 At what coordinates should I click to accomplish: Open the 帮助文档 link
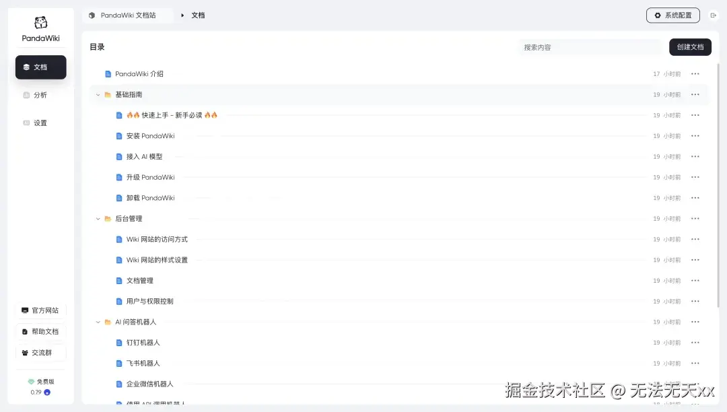pyautogui.click(x=41, y=331)
